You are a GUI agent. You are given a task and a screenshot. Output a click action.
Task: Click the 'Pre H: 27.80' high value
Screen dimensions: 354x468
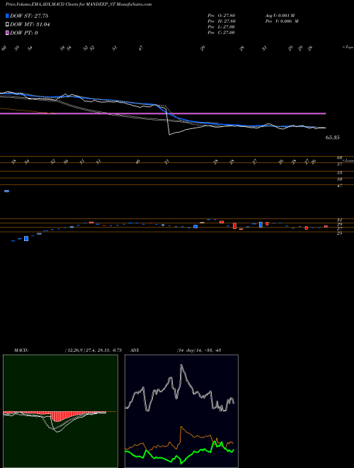(222, 21)
